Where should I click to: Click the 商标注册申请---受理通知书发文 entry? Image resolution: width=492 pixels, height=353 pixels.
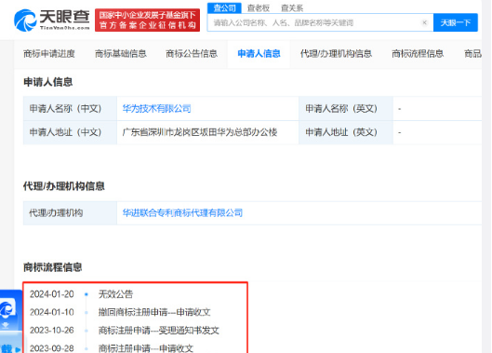[159, 331]
